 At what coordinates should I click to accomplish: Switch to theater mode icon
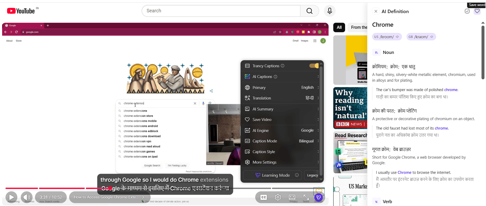pos(292,197)
